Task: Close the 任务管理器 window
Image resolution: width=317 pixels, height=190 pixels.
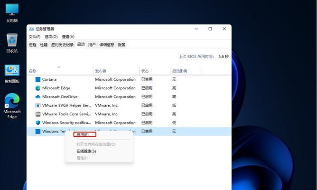Action: (224, 29)
